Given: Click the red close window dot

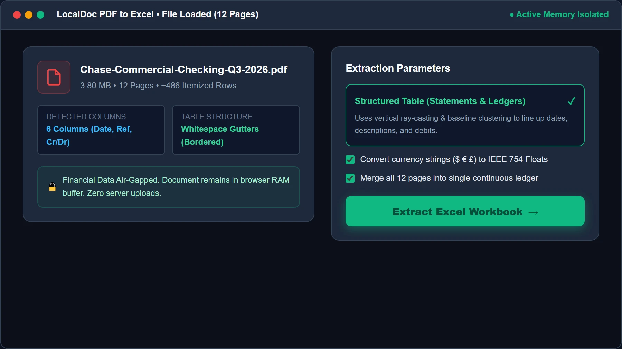Looking at the screenshot, I should (x=17, y=15).
